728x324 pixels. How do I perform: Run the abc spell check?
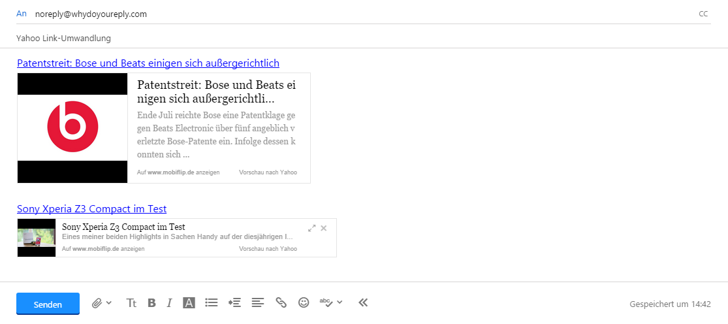coord(326,302)
